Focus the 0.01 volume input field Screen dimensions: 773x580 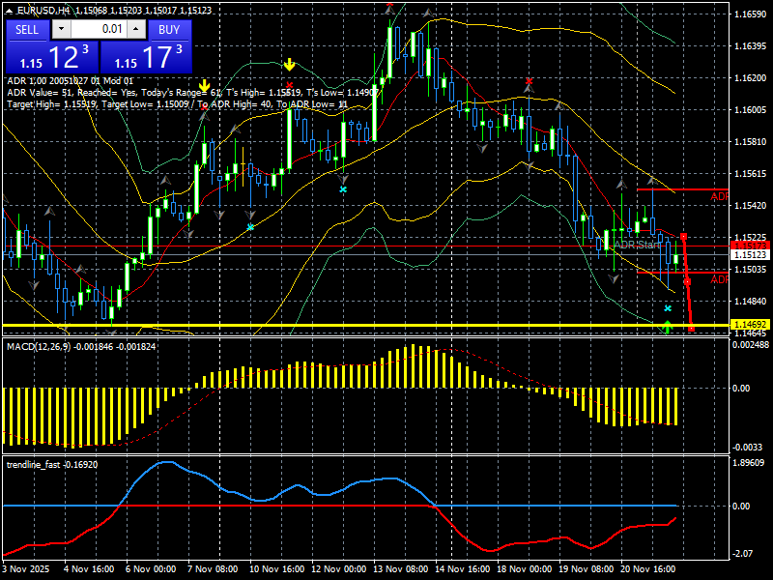pos(99,29)
